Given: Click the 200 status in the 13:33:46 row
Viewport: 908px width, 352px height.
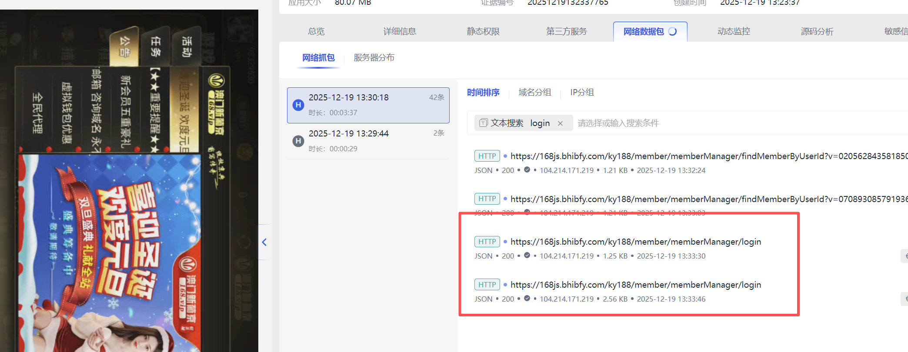Looking at the screenshot, I should [508, 299].
